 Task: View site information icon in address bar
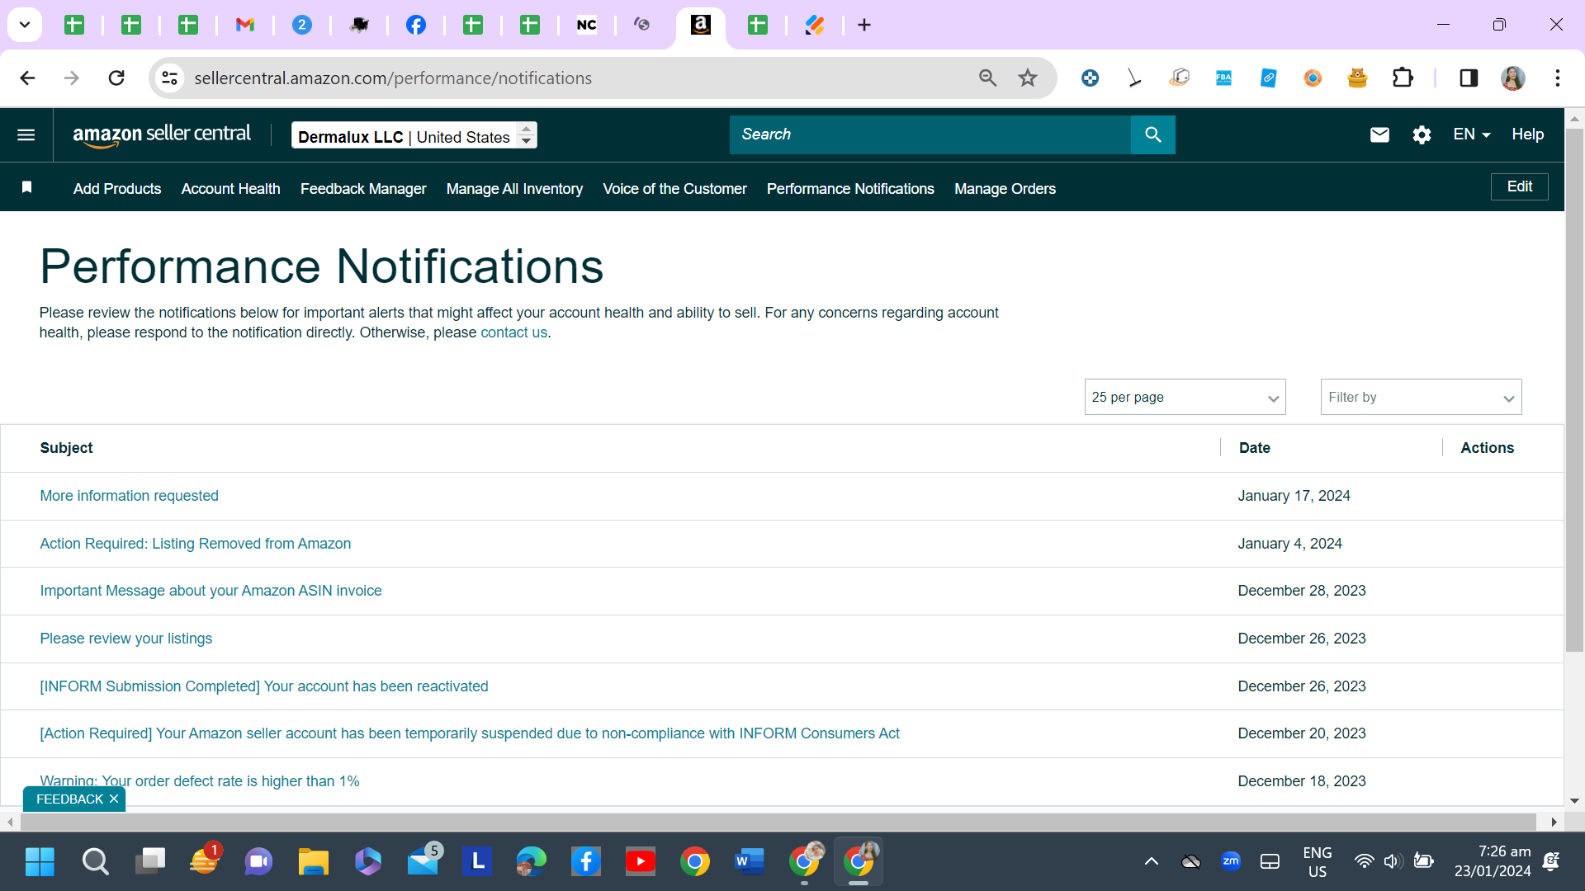[x=169, y=78]
